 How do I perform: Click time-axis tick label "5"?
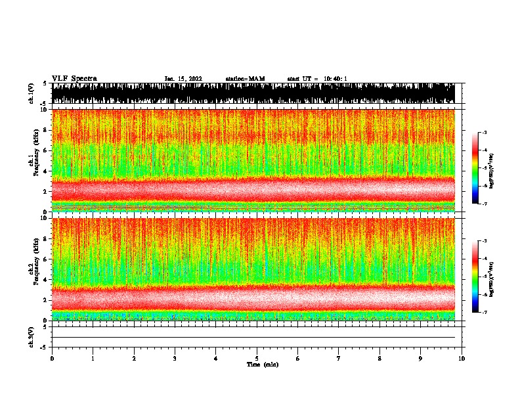click(x=257, y=359)
